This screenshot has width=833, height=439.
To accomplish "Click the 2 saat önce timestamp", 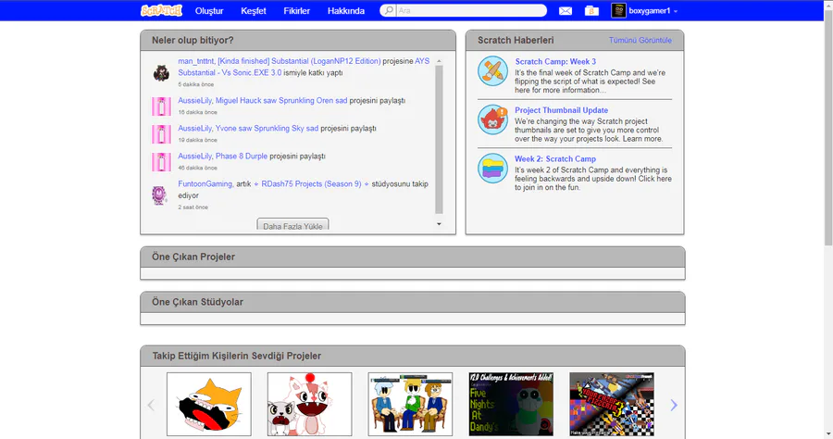I will point(193,207).
